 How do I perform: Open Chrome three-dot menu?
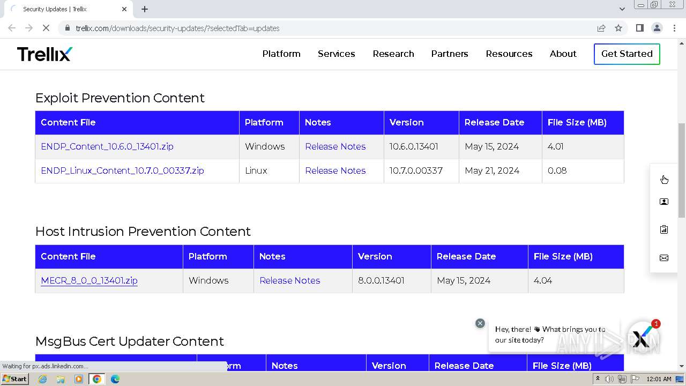pyautogui.click(x=674, y=28)
